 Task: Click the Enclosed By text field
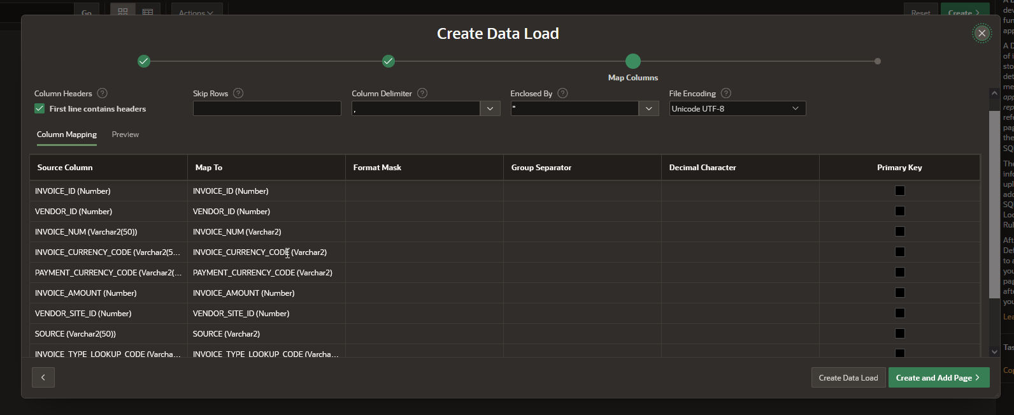(575, 108)
